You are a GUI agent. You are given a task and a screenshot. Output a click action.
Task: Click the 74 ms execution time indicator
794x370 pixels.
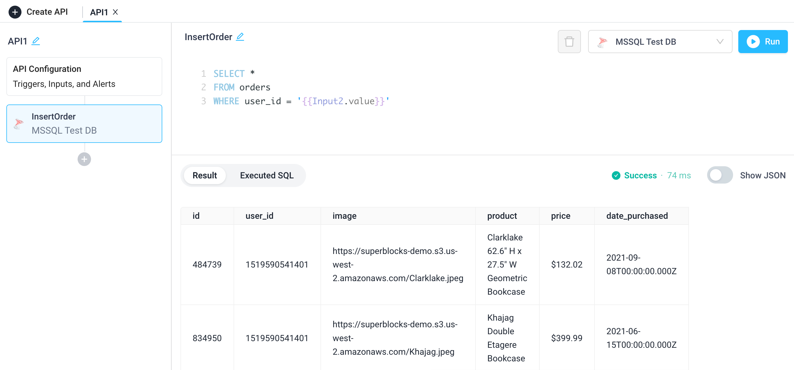coord(679,175)
